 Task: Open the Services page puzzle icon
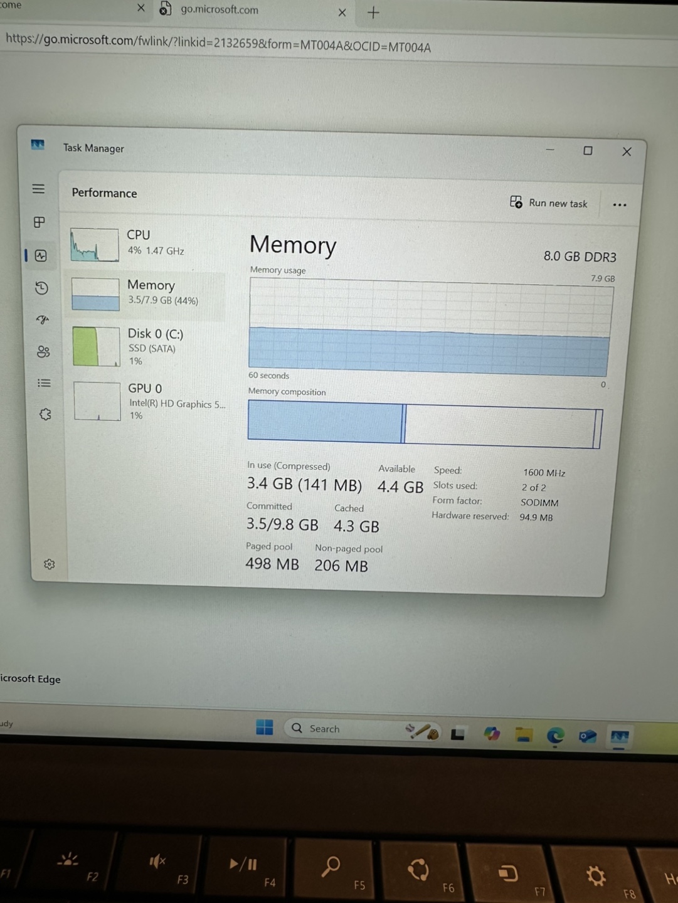[45, 415]
